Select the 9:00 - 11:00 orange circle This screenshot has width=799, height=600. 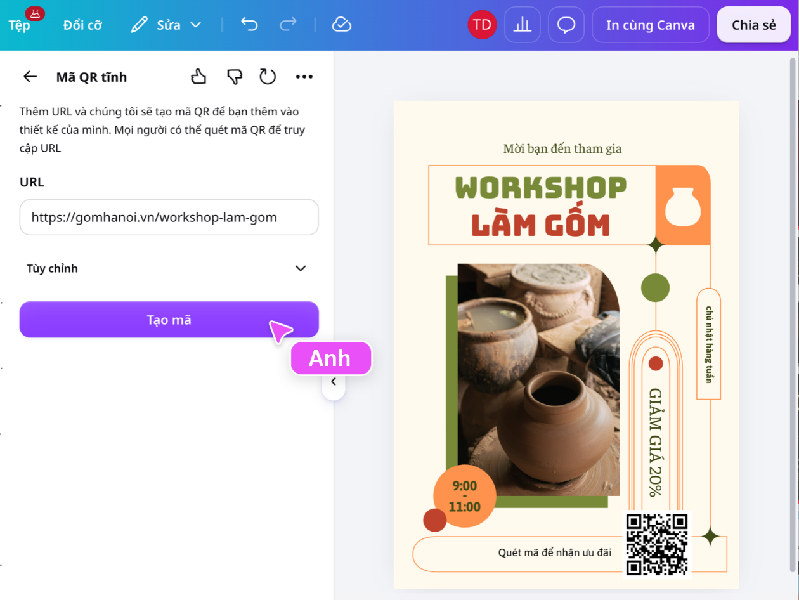pyautogui.click(x=464, y=496)
